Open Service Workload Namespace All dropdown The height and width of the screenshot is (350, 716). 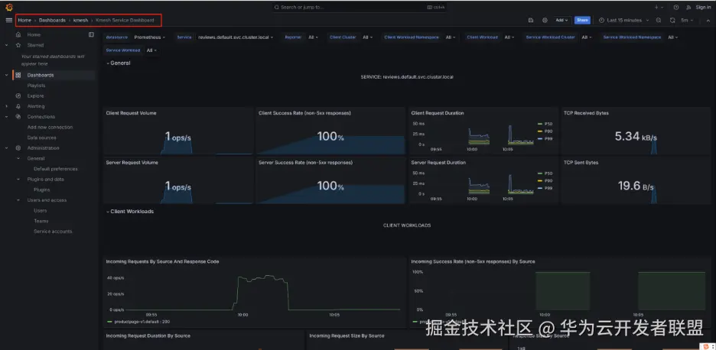pos(673,37)
